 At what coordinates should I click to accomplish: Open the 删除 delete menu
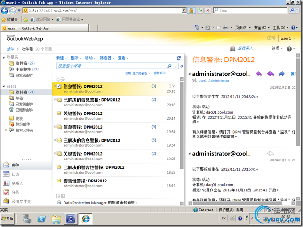pyautogui.click(x=76, y=58)
